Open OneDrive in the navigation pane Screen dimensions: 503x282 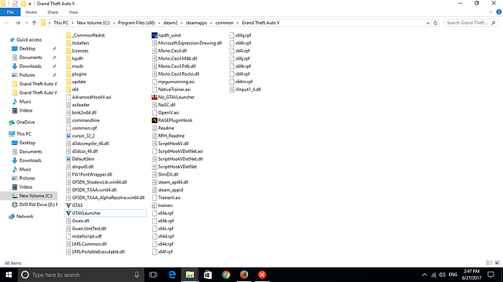pyautogui.click(x=26, y=122)
